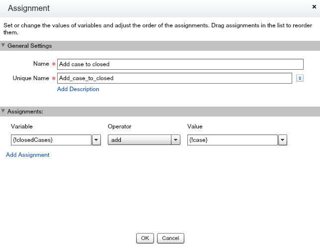Click the Assignment dialog title bar
The height and width of the screenshot is (247, 320).
coord(149,8)
